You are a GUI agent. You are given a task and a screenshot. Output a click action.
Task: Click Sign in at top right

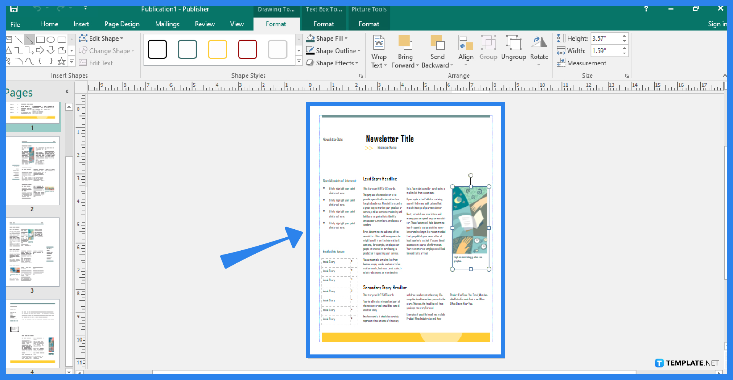pyautogui.click(x=717, y=24)
